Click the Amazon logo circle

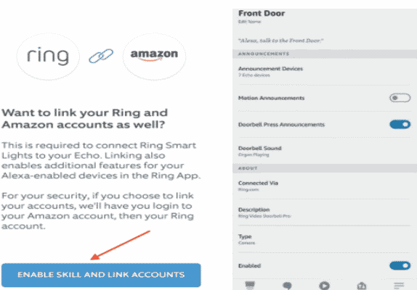154,57
